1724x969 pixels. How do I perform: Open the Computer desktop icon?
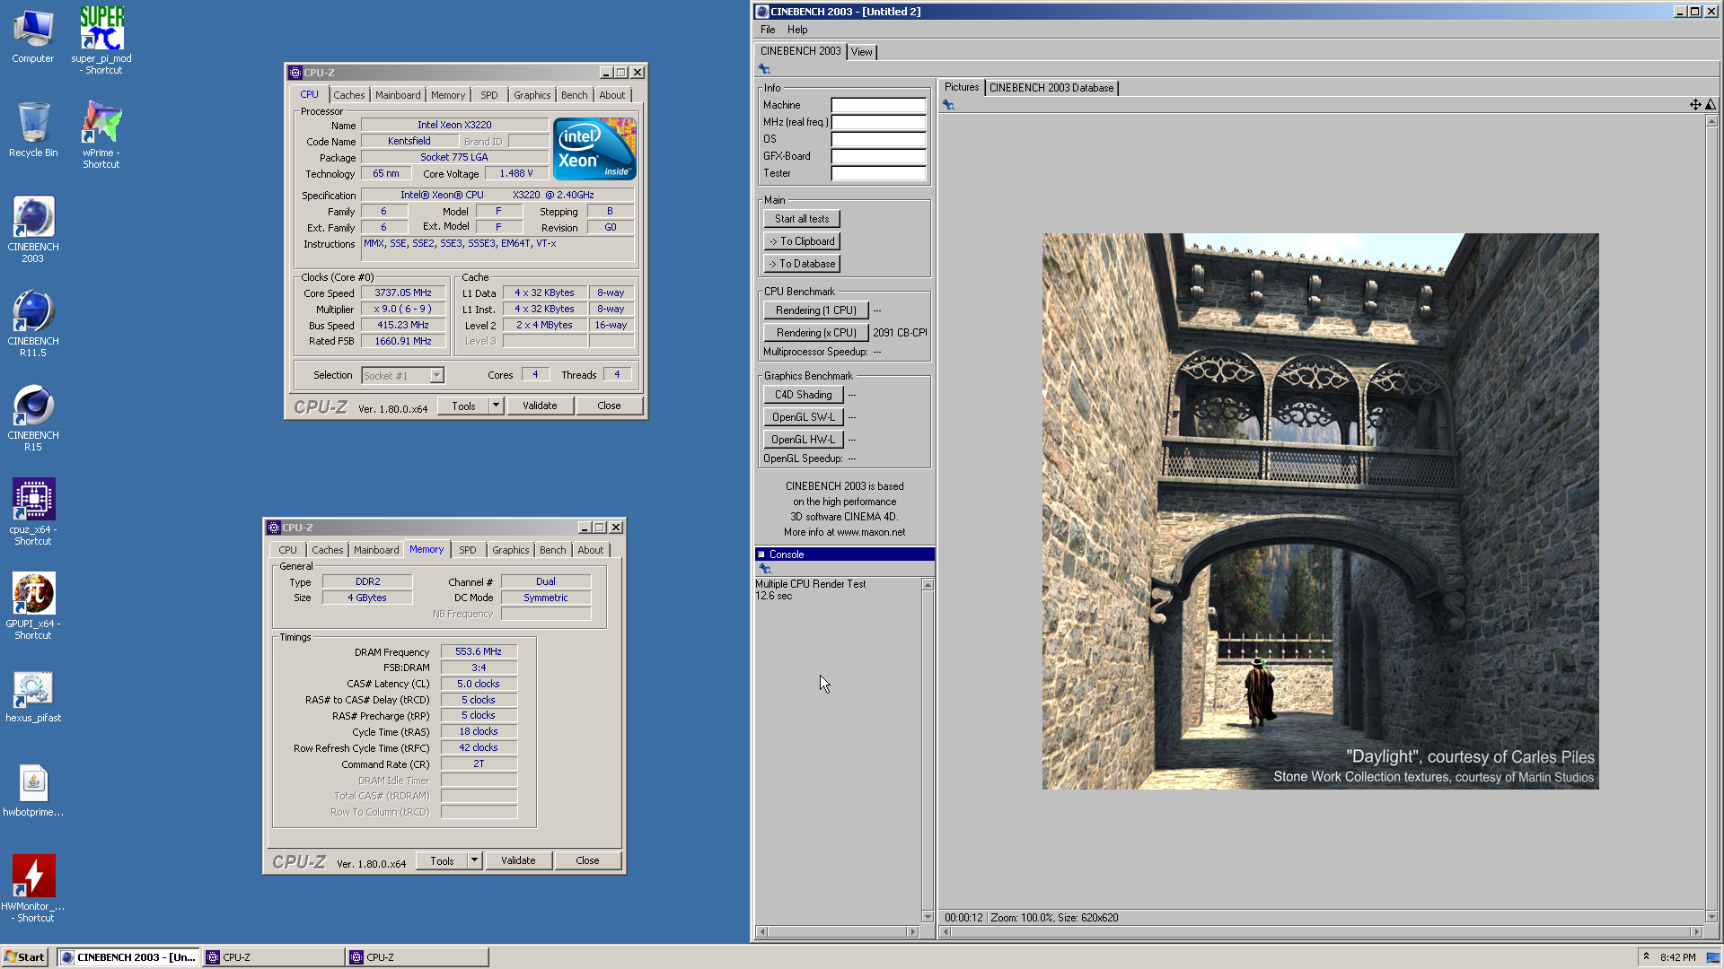tap(33, 36)
